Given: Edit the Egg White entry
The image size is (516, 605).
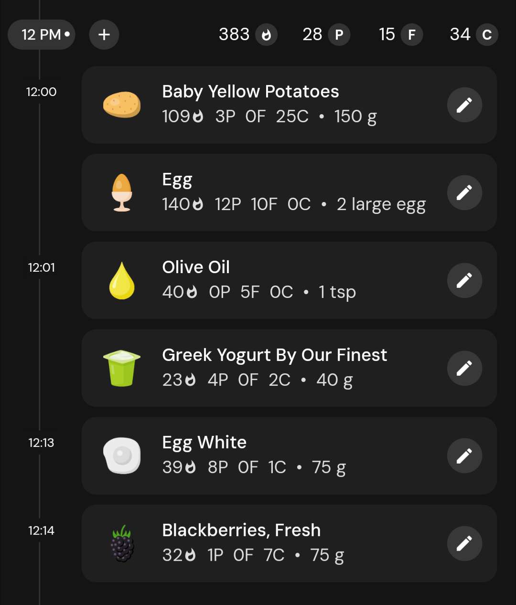Looking at the screenshot, I should point(464,456).
